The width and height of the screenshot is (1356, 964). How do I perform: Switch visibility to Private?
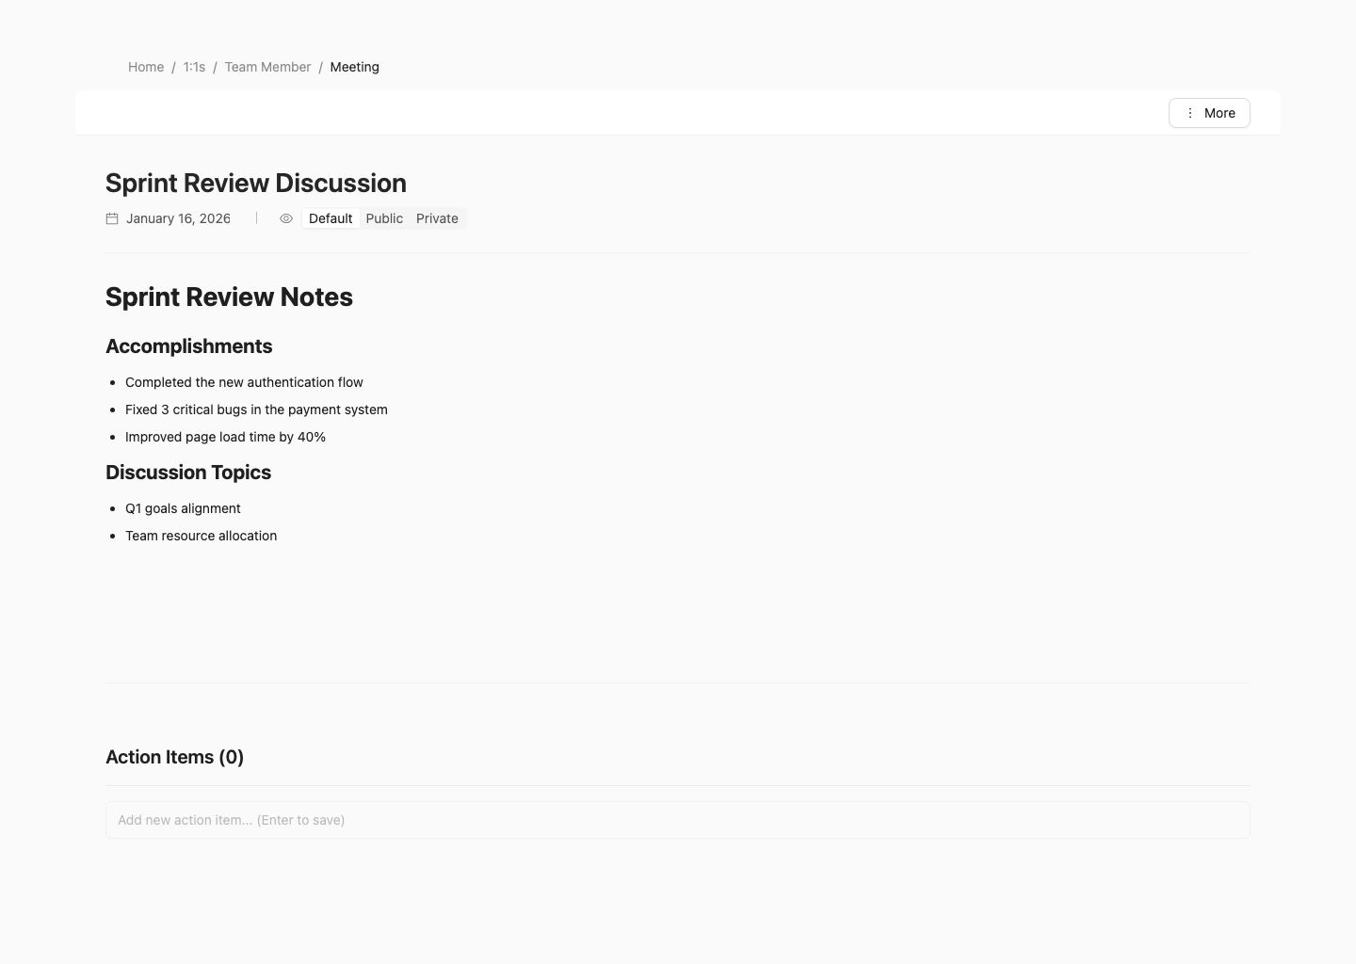(x=436, y=218)
